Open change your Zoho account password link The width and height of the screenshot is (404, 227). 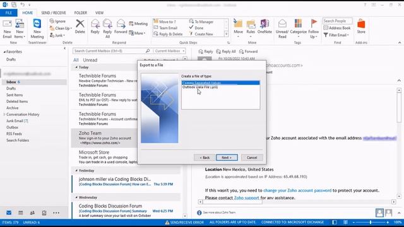pos(297,190)
